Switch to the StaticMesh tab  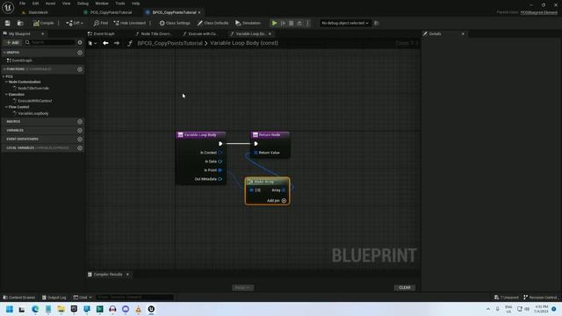point(38,12)
